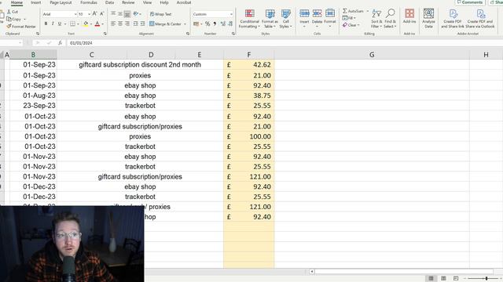This screenshot has width=503, height=282.
Task: Select Middle Align icon
Action: click(120, 14)
